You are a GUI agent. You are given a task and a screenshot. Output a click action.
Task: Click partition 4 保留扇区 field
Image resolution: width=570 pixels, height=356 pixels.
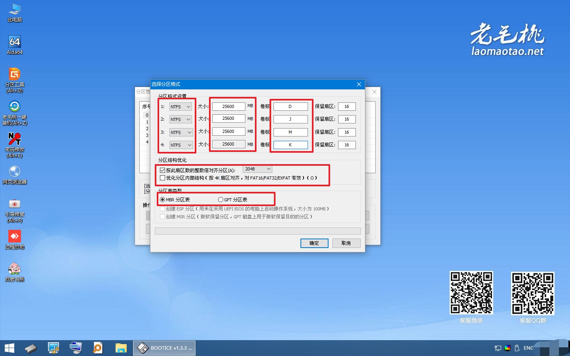click(x=347, y=145)
